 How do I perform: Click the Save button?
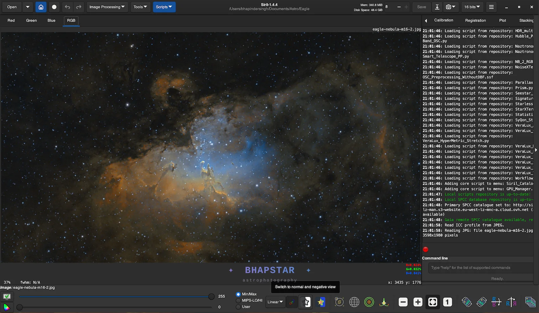421,7
